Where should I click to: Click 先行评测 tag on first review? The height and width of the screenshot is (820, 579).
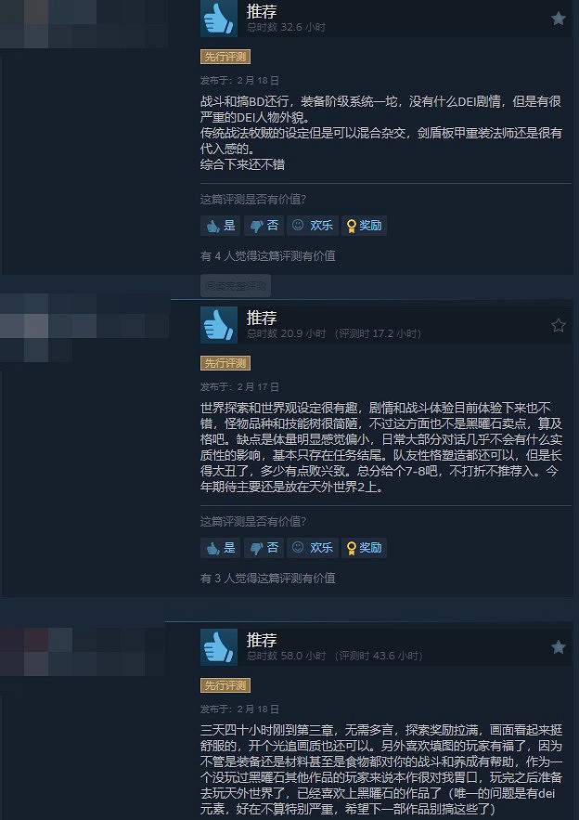pyautogui.click(x=225, y=57)
